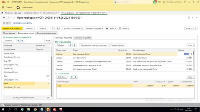Select Хлеб батон/Ясли/ dish row
The width and height of the screenshot is (200, 112).
tap(124, 58)
